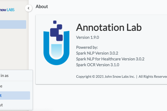
Task: Choose the bottom entry ending in "ut"
Action: [x=1, y=105]
